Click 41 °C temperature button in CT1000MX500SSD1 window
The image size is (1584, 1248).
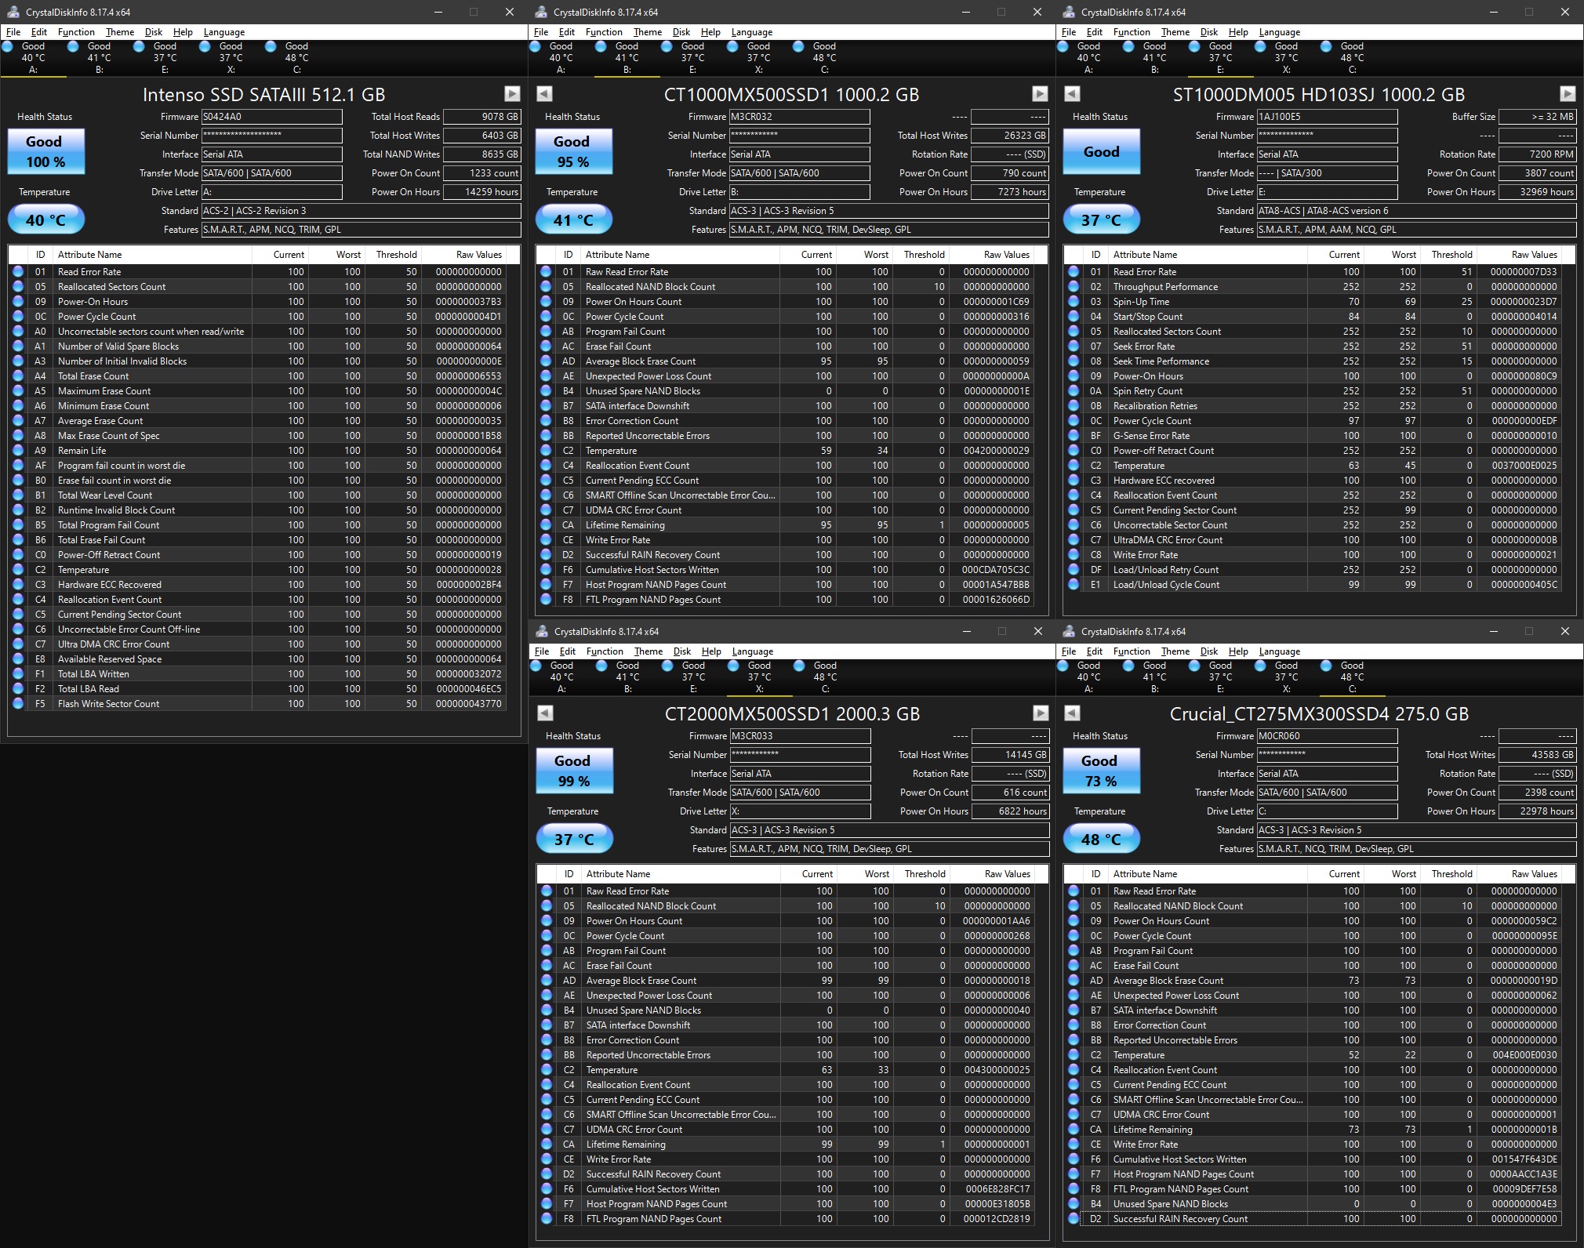click(573, 220)
